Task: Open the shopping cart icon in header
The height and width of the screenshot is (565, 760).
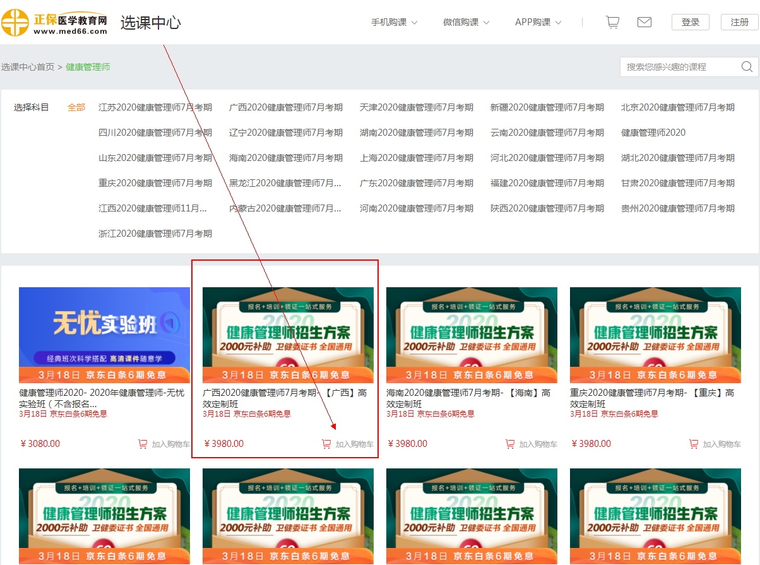Action: click(612, 22)
